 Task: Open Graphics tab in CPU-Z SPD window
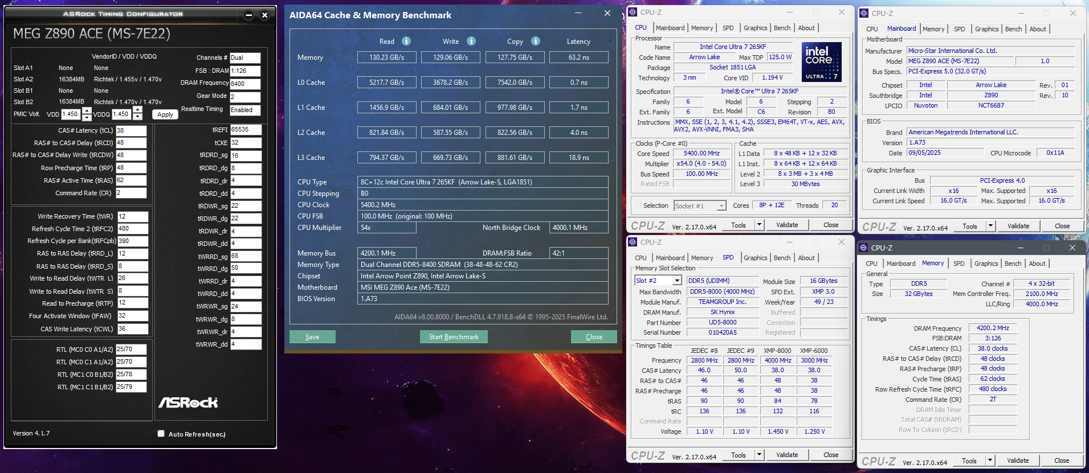[x=755, y=258]
